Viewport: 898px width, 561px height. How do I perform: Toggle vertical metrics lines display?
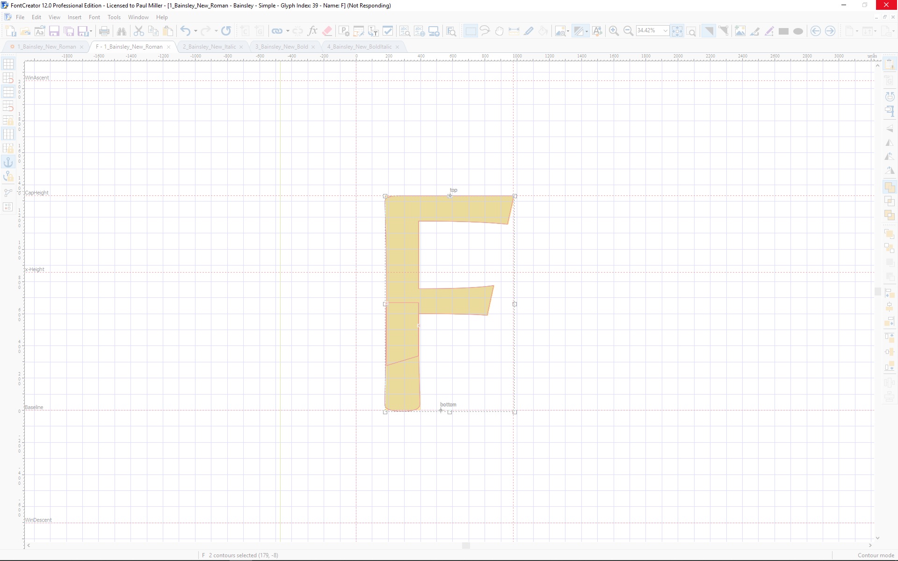(x=8, y=134)
